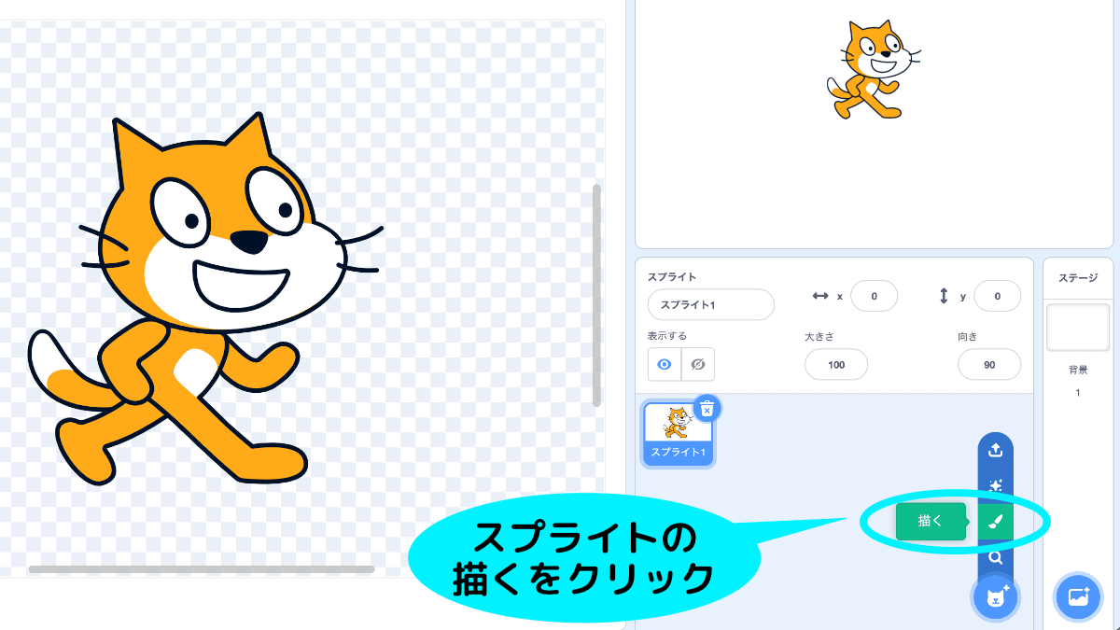The image size is (1120, 630).
Task: Click the surprise sprite sparkle icon
Action: coord(995,486)
